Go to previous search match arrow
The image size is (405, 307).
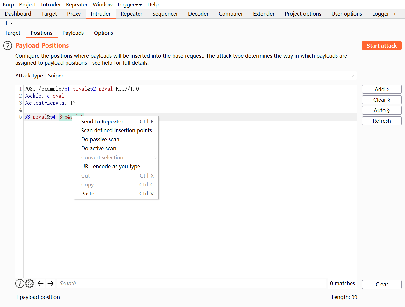pos(40,283)
